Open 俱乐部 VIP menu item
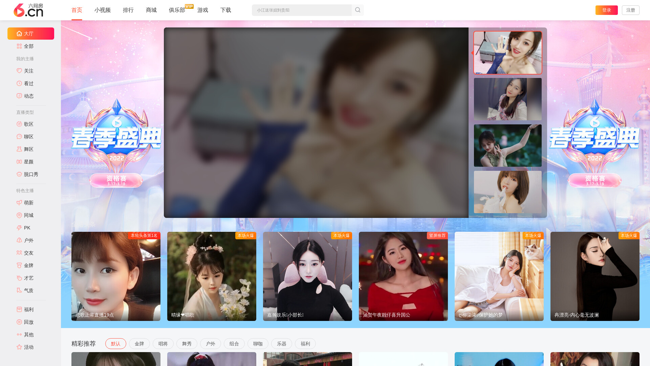 click(177, 10)
